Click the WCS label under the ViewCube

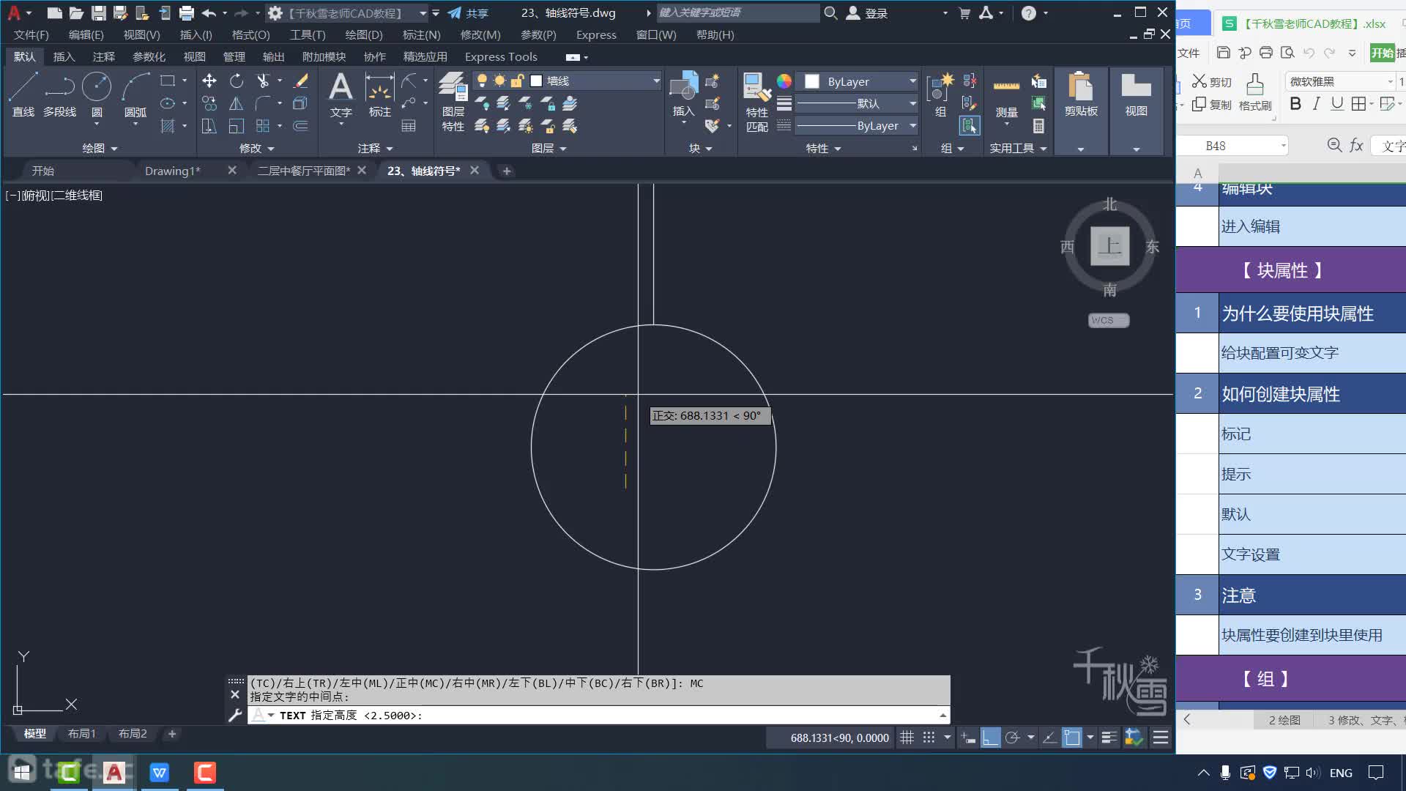point(1108,320)
